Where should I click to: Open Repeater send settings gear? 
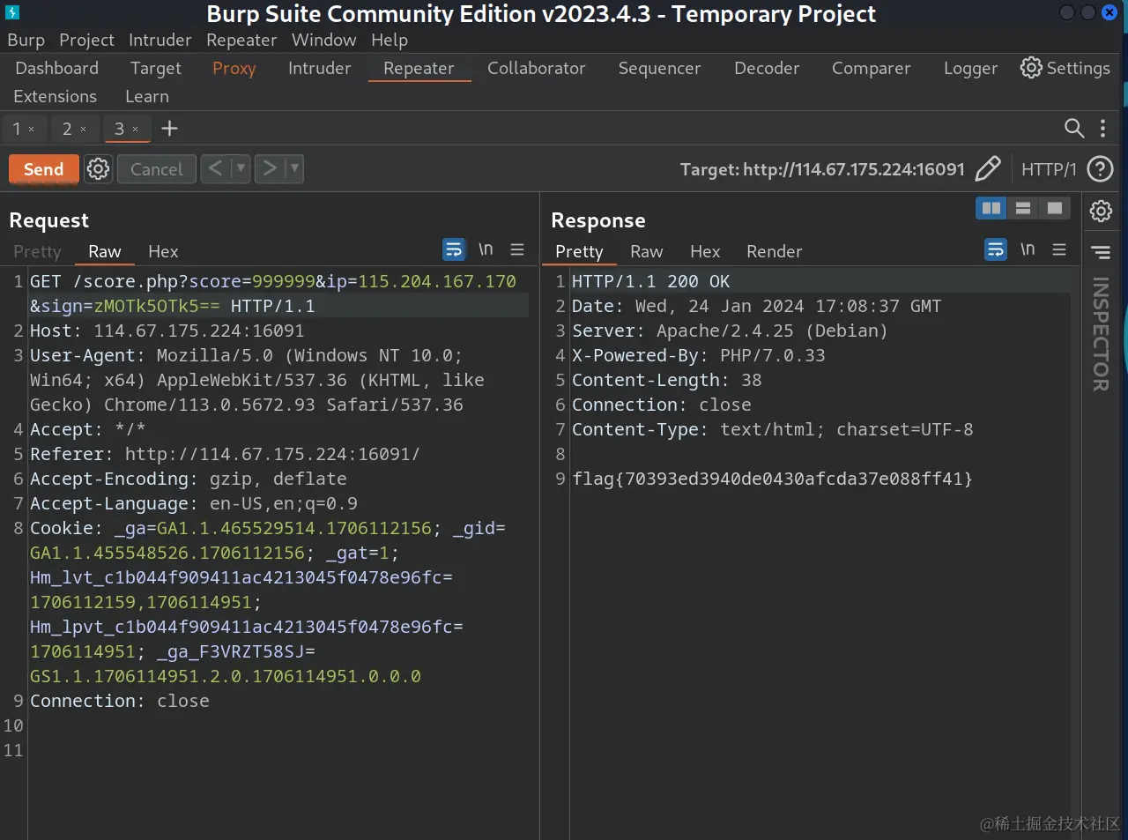pyautogui.click(x=98, y=169)
